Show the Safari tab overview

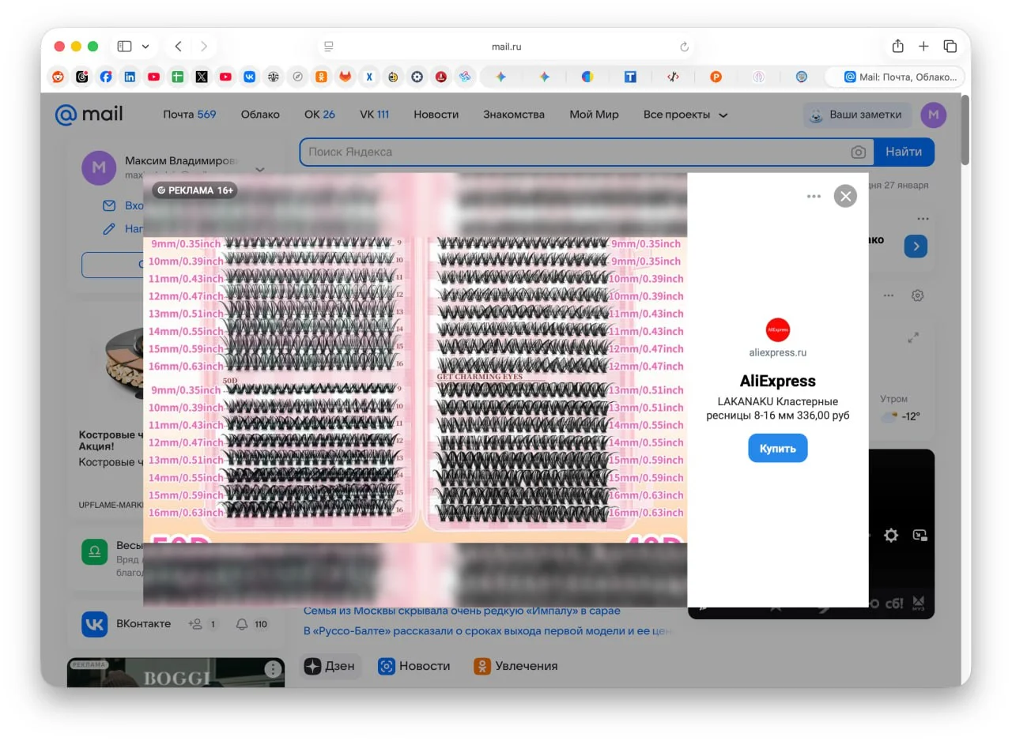950,47
